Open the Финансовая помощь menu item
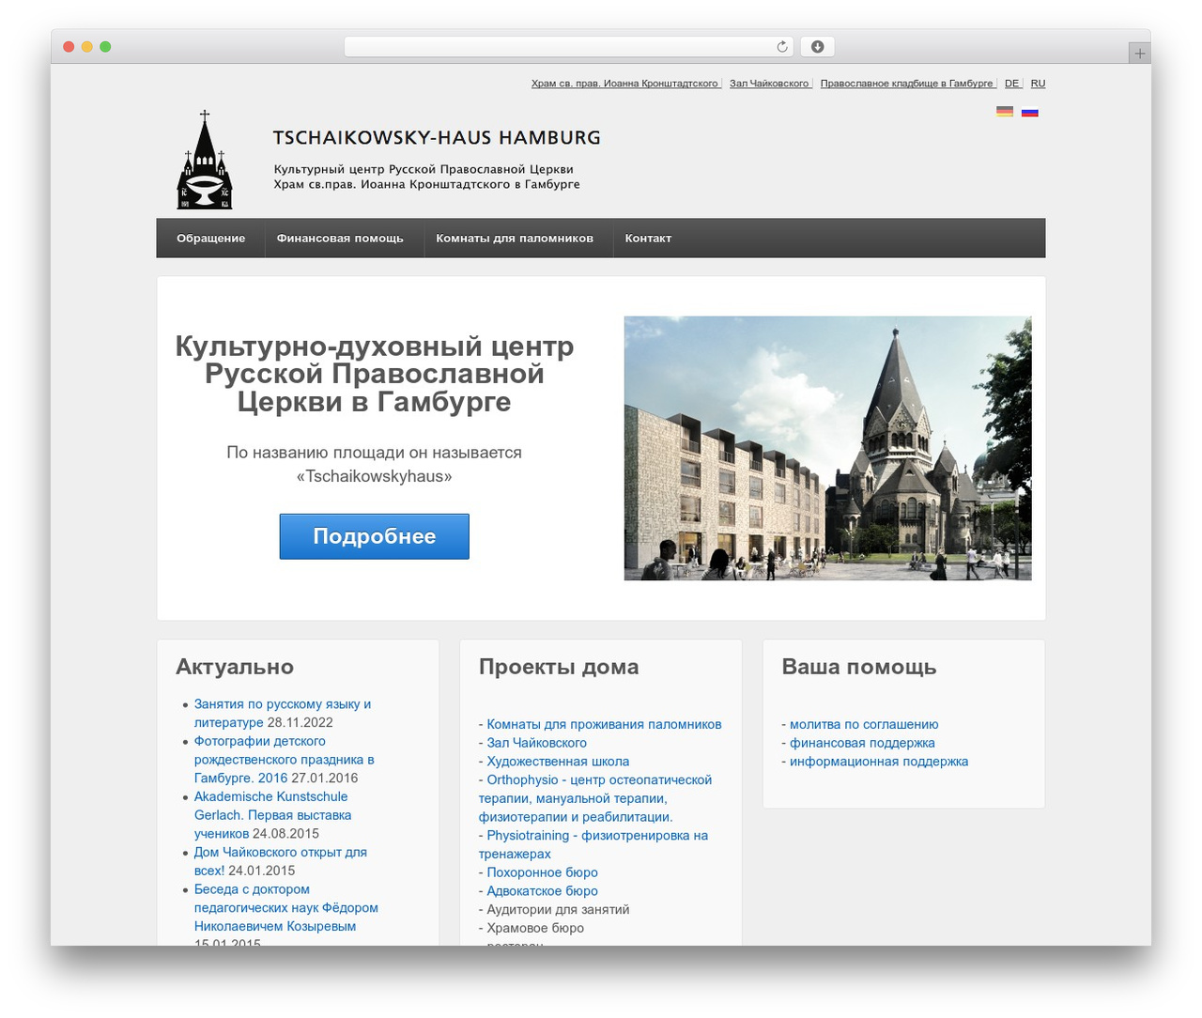The image size is (1202, 1018). pyautogui.click(x=340, y=239)
